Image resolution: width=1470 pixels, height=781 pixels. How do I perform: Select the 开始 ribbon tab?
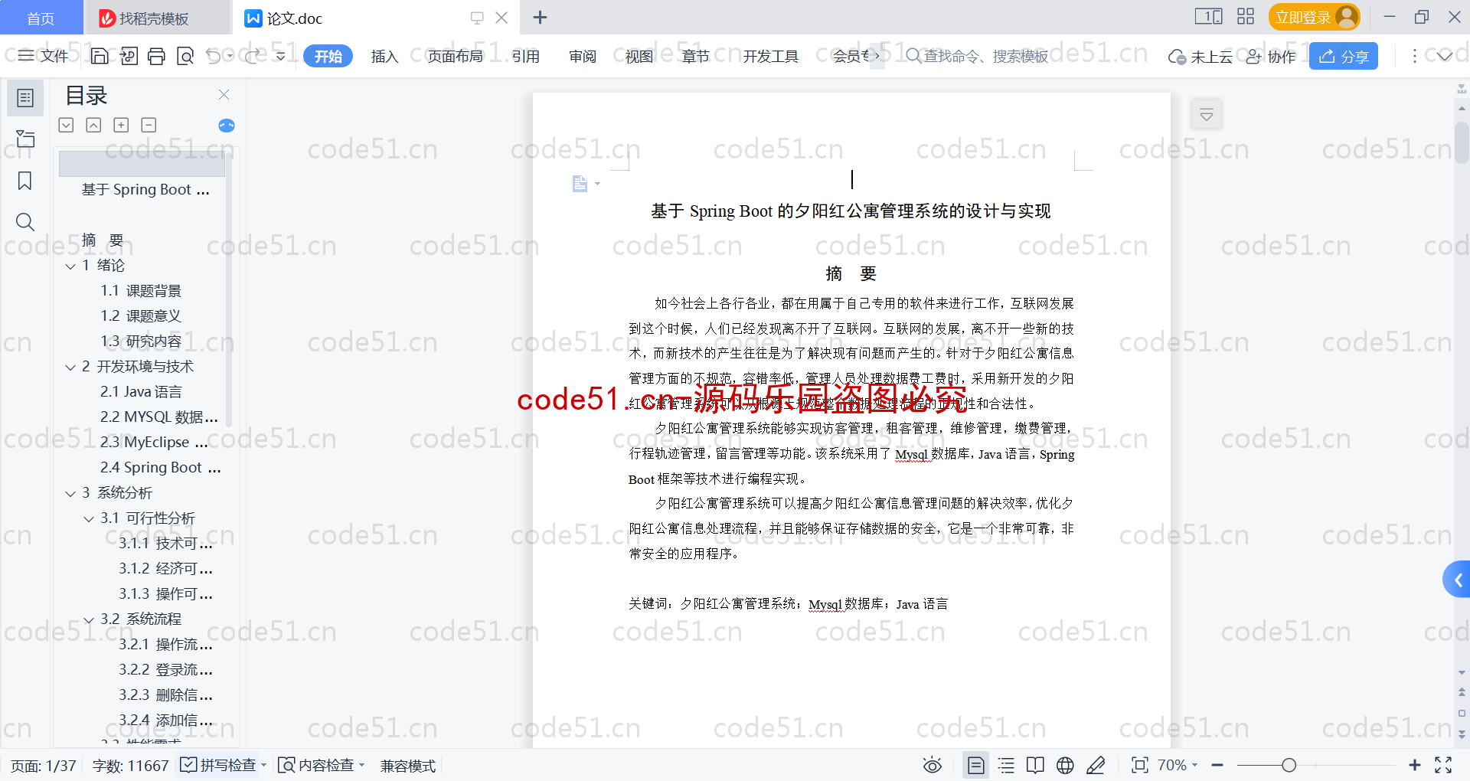(x=328, y=56)
